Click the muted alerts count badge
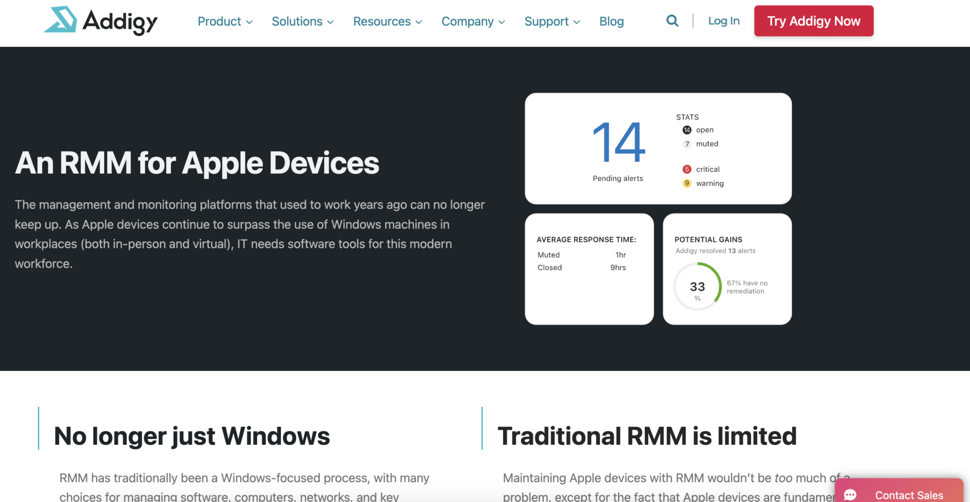970x502 pixels. coord(686,144)
